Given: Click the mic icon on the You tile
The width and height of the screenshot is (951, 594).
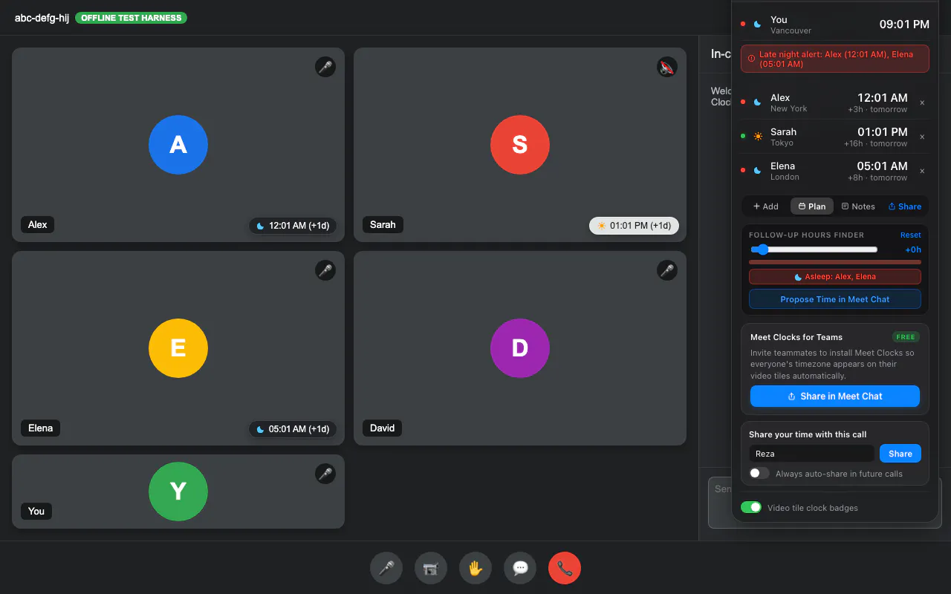Looking at the screenshot, I should point(325,474).
